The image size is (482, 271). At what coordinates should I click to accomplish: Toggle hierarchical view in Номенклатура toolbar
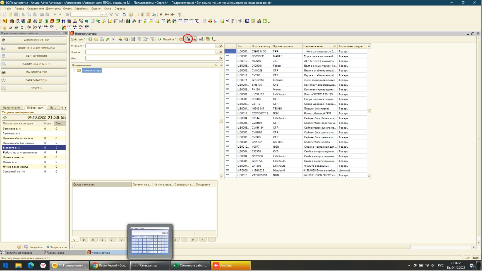(x=188, y=39)
